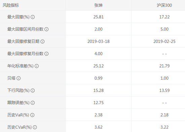Screen dimensions: 185x132
Task: Select 张坤 max drawdown value 25.81
Action: pos(99,17)
